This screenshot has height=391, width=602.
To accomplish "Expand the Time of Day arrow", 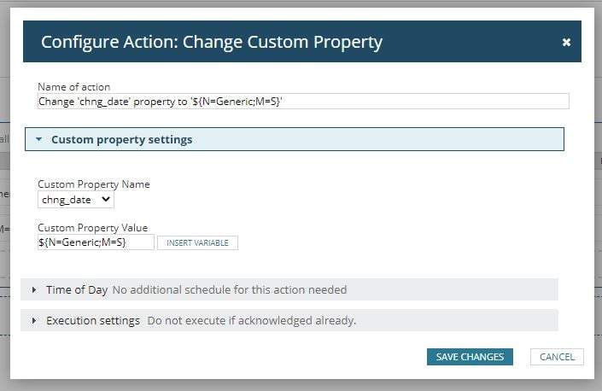I will click(34, 290).
